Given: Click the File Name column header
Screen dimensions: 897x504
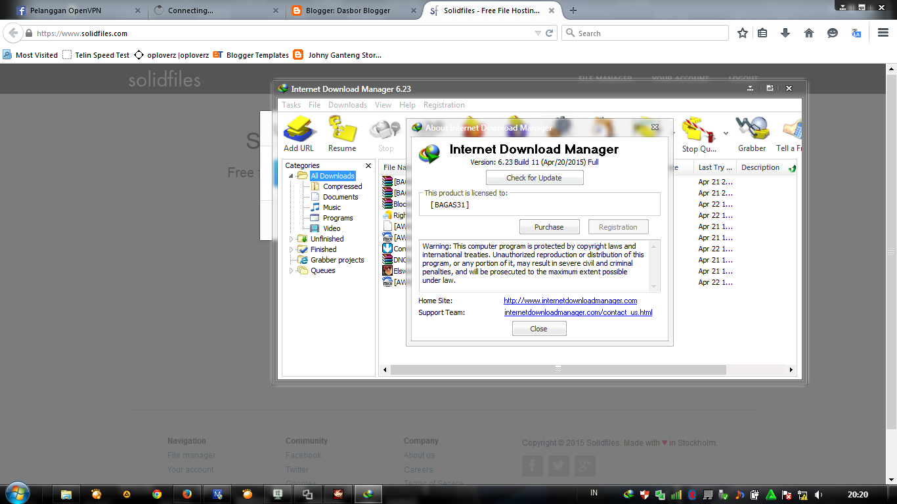Looking at the screenshot, I should pos(394,167).
